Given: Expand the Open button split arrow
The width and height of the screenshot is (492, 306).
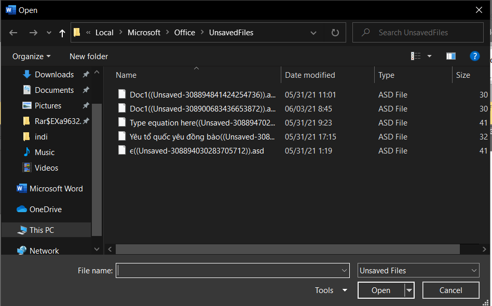Looking at the screenshot, I should tap(408, 290).
